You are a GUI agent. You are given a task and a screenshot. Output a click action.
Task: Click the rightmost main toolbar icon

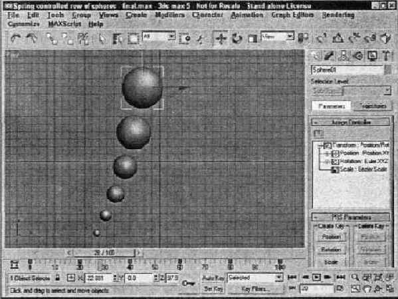386,39
